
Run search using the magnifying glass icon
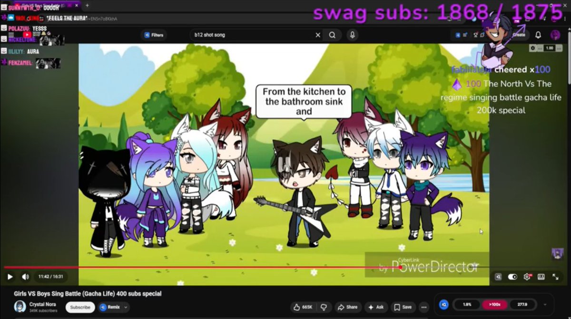tap(332, 35)
